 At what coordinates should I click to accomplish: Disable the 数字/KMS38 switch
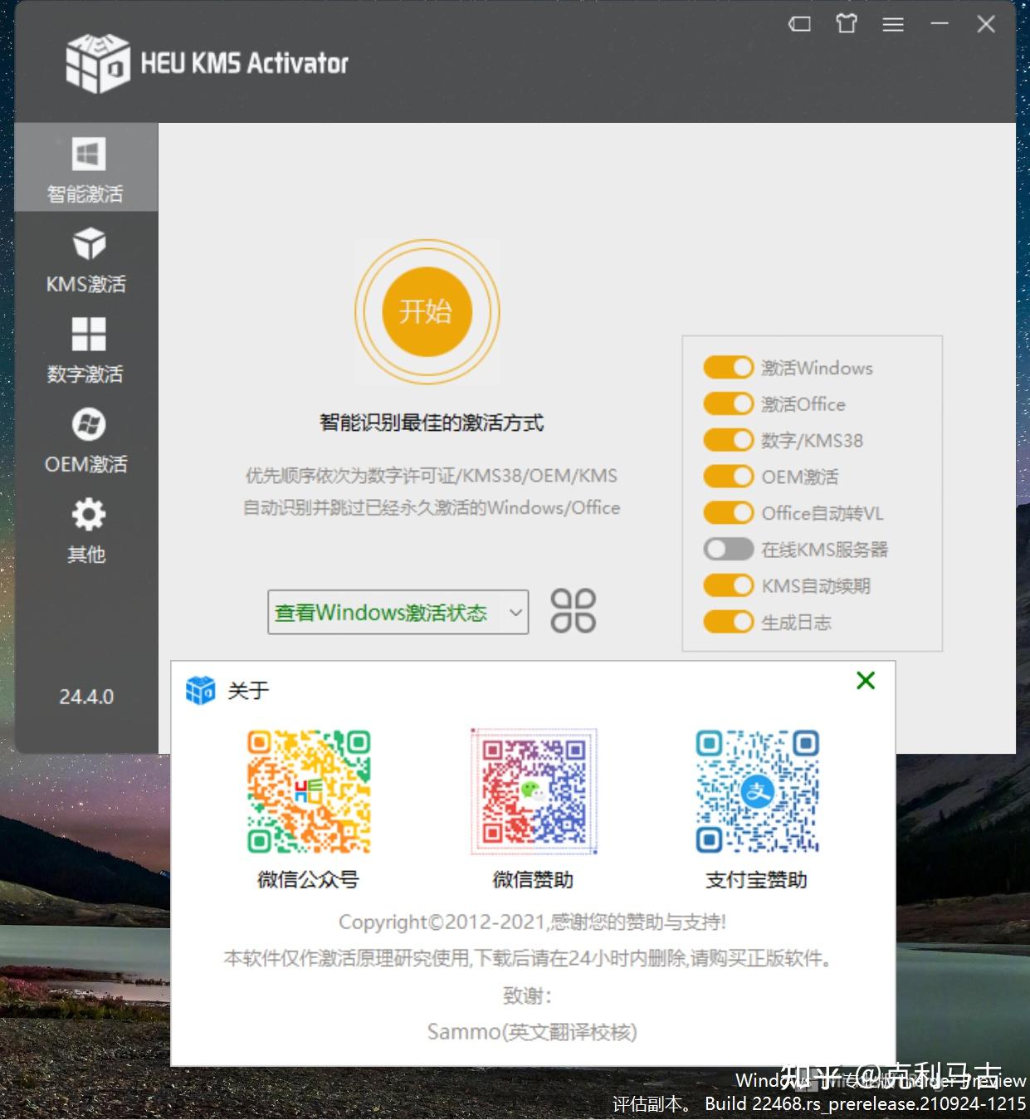pos(728,440)
